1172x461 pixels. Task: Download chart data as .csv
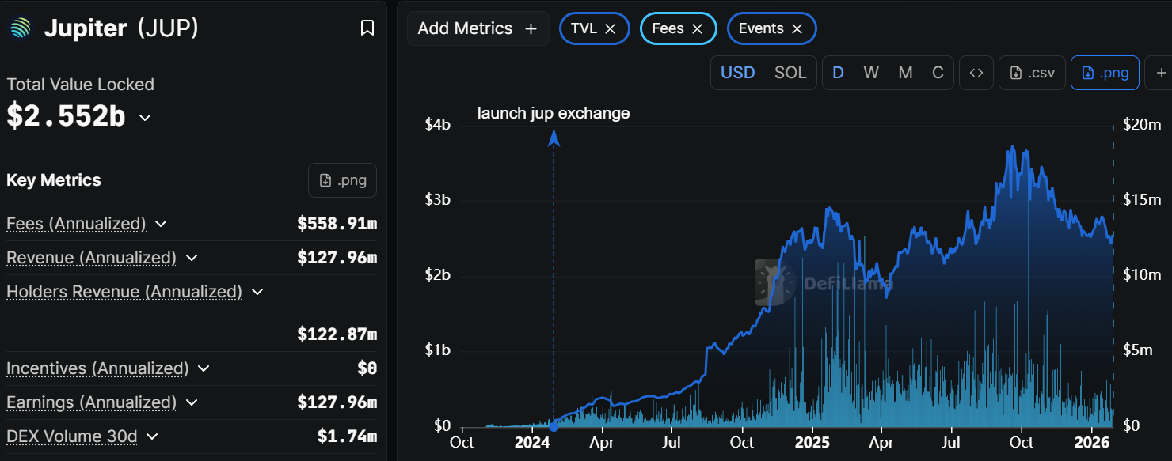point(1032,73)
